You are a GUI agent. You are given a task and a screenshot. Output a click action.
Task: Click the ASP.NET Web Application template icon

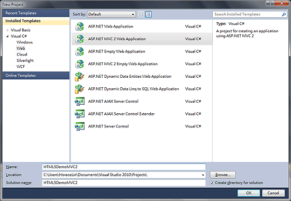point(79,26)
